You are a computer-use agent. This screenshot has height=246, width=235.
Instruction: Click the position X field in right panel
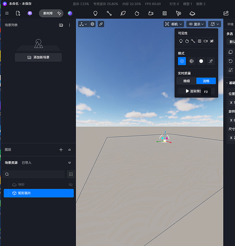[x=232, y=102]
